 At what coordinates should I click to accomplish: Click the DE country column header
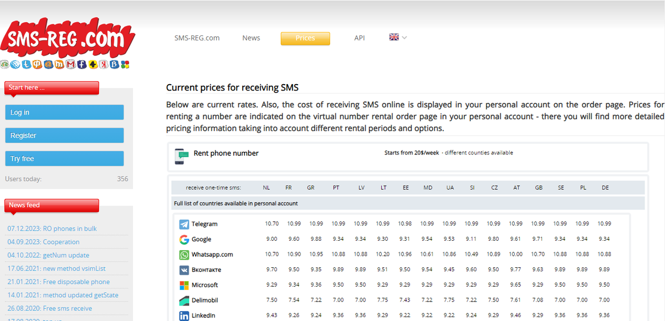605,188
